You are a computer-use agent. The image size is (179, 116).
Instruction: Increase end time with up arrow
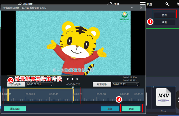coord(137,83)
